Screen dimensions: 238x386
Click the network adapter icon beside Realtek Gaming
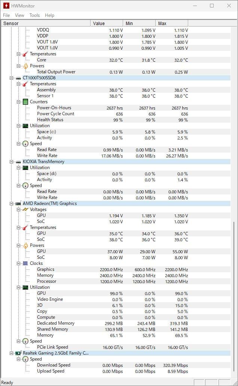pyautogui.click(x=18, y=353)
